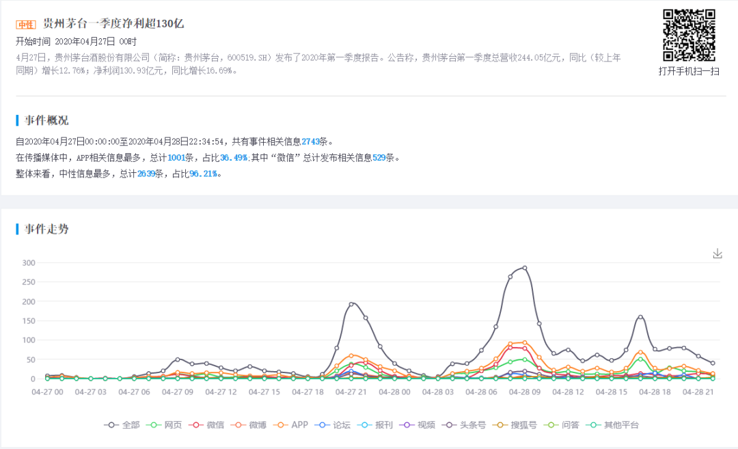Click the 全部 peak data point at 04-27 21
This screenshot has width=738, height=449.
tap(351, 304)
